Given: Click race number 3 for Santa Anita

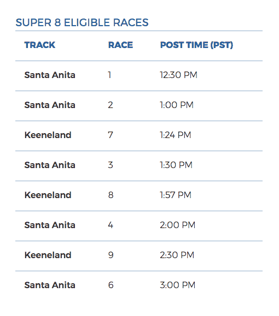Looking at the screenshot, I should [x=111, y=165].
